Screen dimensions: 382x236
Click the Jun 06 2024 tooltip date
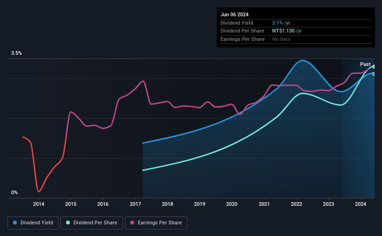tap(235, 14)
